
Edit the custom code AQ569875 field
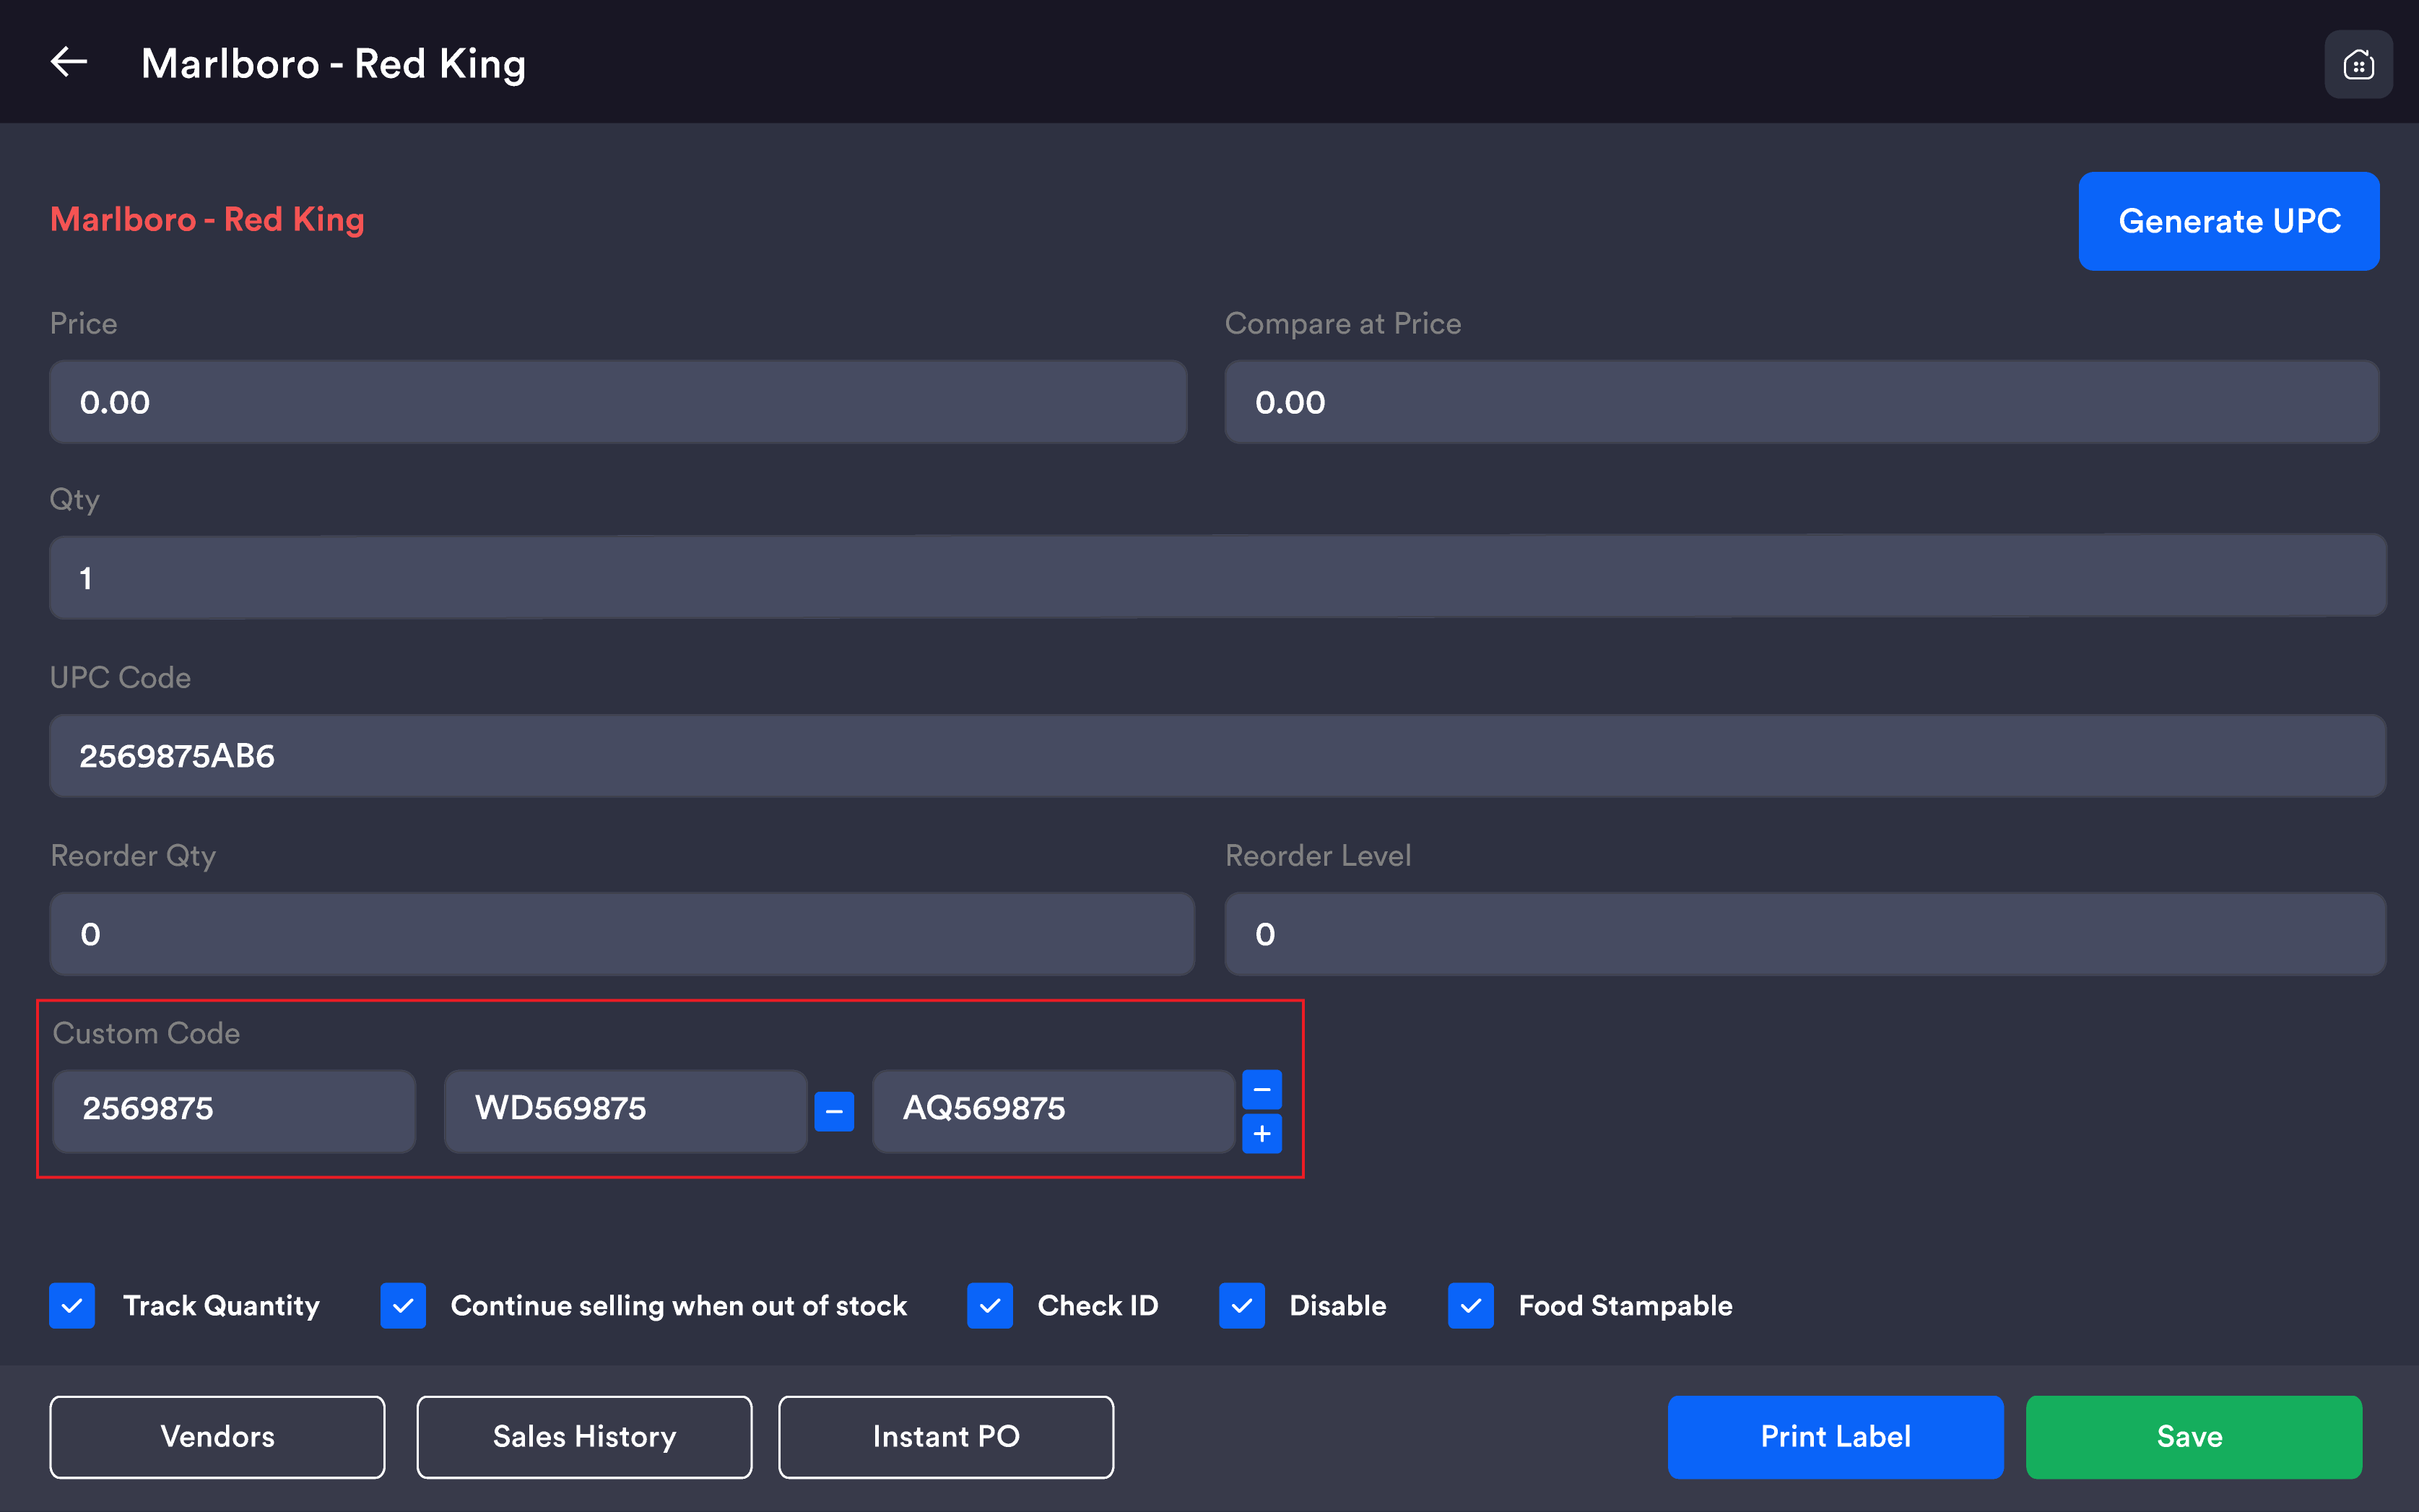tap(1054, 1111)
